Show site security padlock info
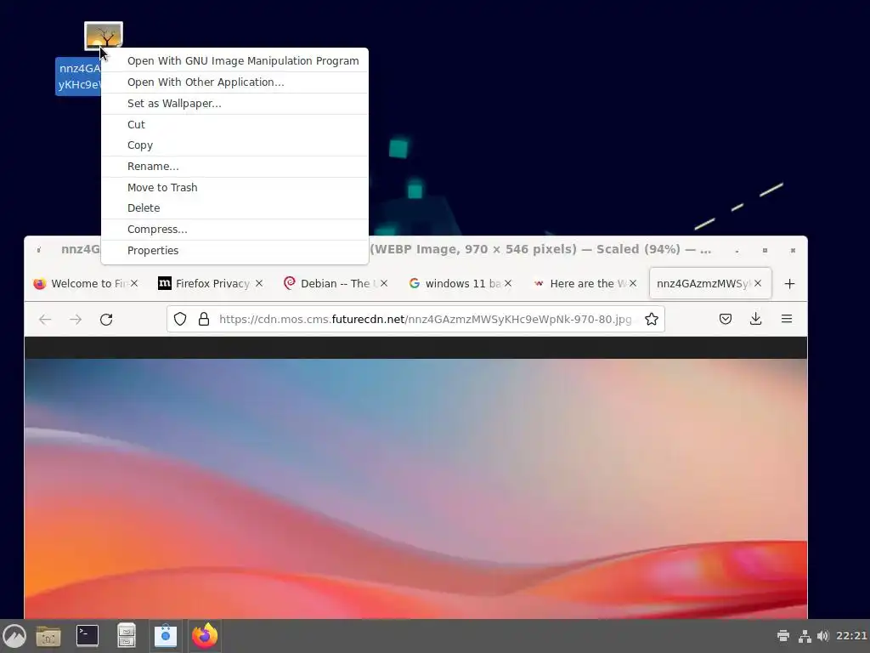The width and height of the screenshot is (870, 653). 204,320
